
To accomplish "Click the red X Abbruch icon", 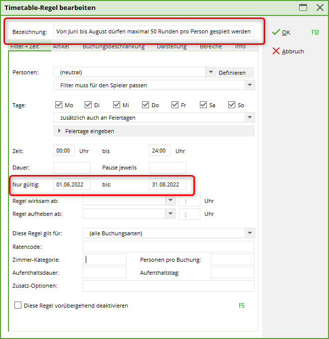I will tap(276, 51).
